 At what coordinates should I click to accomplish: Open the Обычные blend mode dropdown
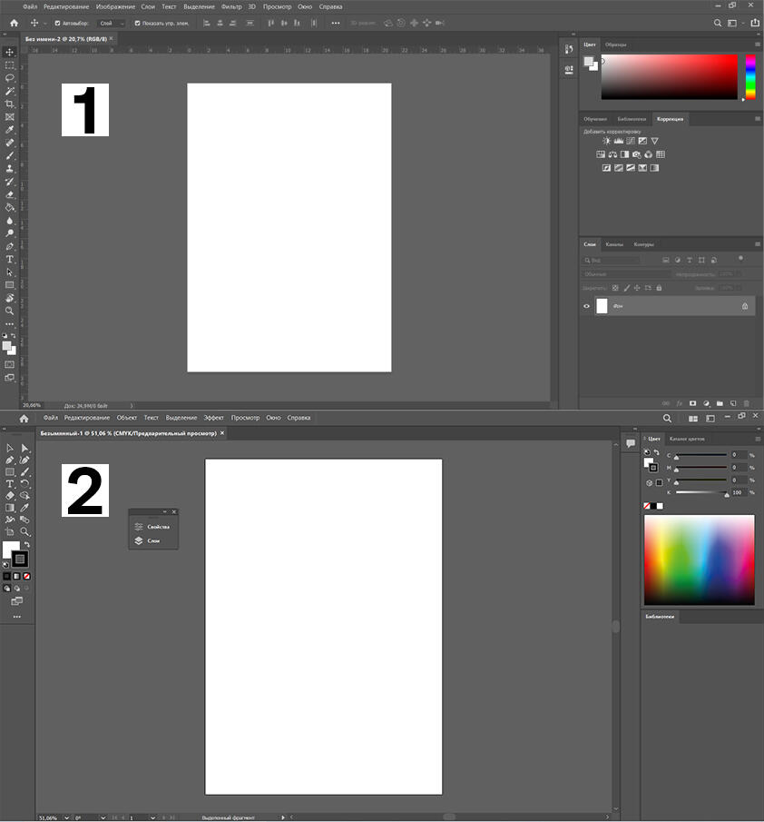coord(625,274)
